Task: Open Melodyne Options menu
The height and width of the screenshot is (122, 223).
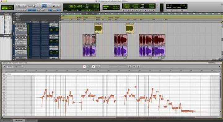Action: [x=21, y=63]
